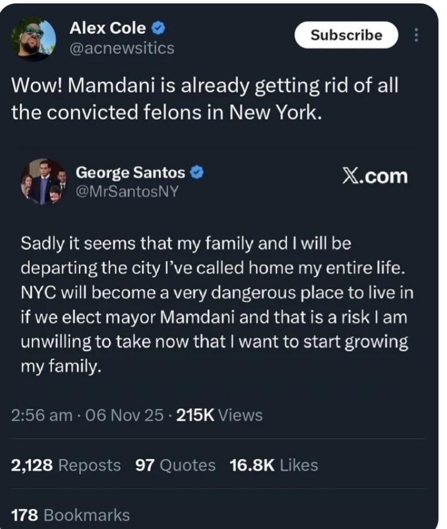Open Alex Cole's profile picture
This screenshot has width=447, height=529.
tap(34, 38)
